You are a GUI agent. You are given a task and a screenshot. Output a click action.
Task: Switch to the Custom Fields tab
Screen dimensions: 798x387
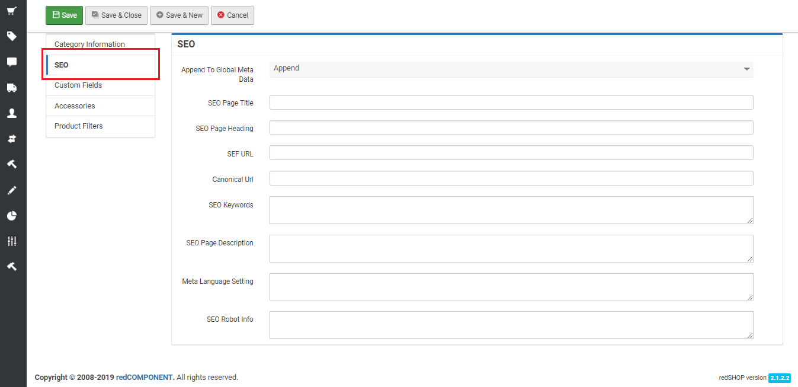[x=100, y=85]
